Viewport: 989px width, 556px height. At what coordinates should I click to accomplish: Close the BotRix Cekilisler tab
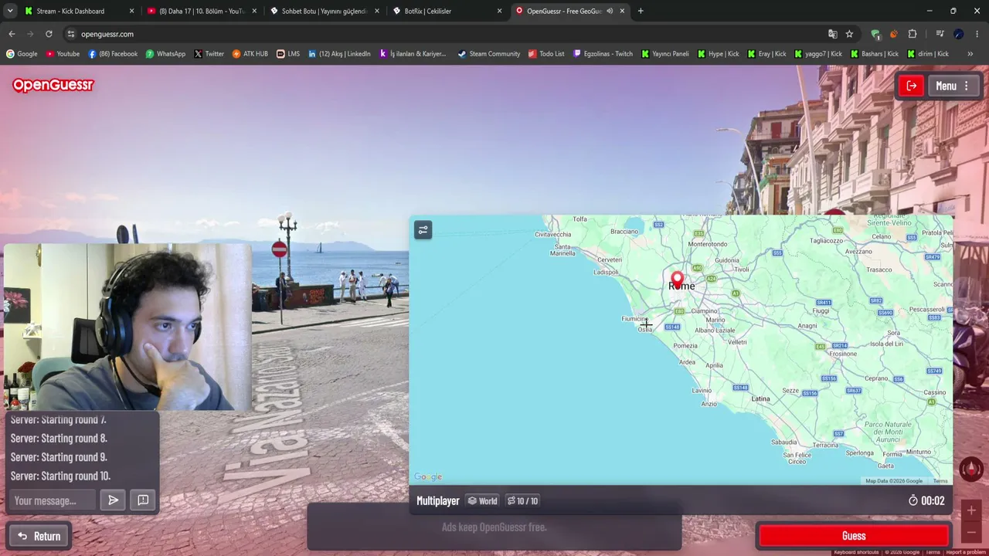499,11
